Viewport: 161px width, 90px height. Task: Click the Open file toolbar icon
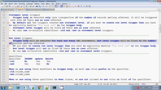[4, 6]
